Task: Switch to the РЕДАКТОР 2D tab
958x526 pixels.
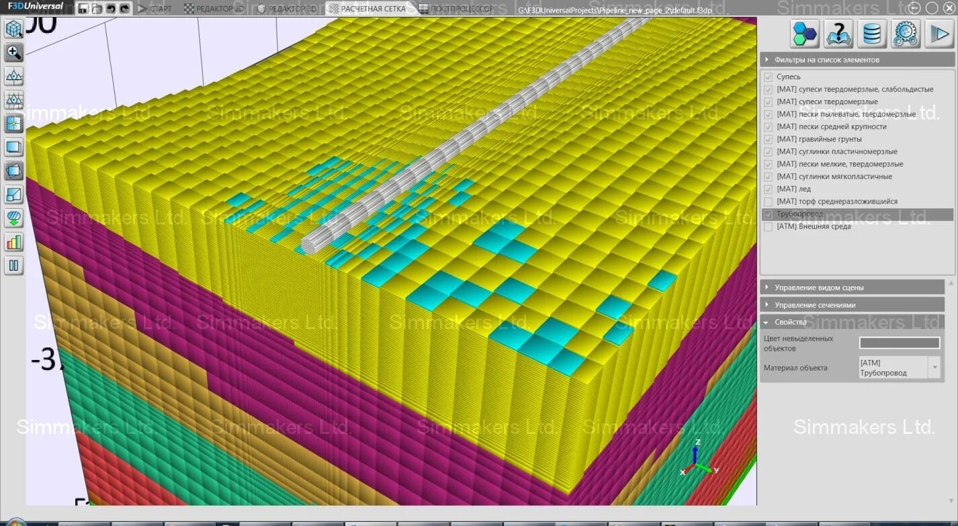Action: 215,9
